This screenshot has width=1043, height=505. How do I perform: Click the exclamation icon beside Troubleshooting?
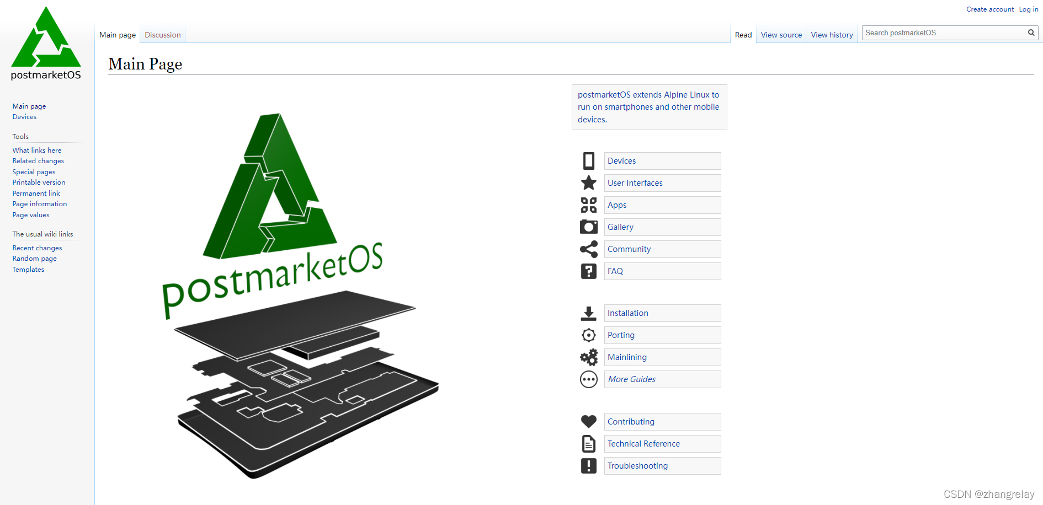click(589, 466)
